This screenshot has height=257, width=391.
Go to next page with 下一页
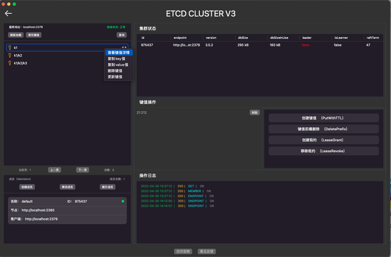tap(83, 170)
